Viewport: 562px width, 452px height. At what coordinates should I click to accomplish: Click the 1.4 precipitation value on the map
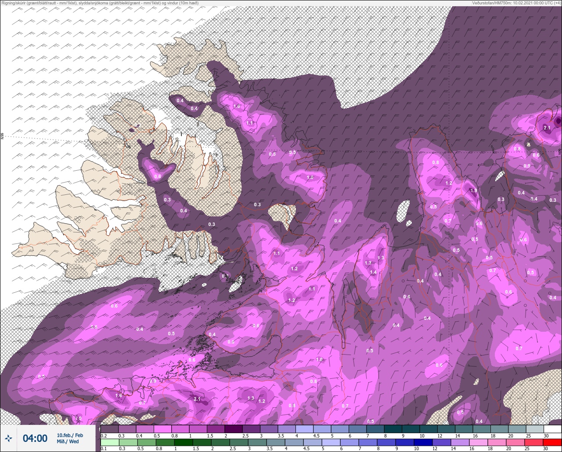click(x=373, y=273)
